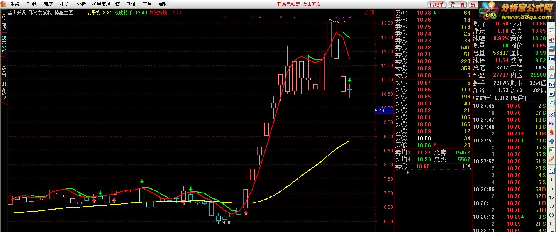This screenshot has height=232, width=556.
Task: Click the N period button
Action: [552, 223]
